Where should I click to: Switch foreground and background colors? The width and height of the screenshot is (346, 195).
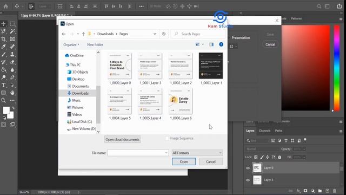[x=13, y=108]
